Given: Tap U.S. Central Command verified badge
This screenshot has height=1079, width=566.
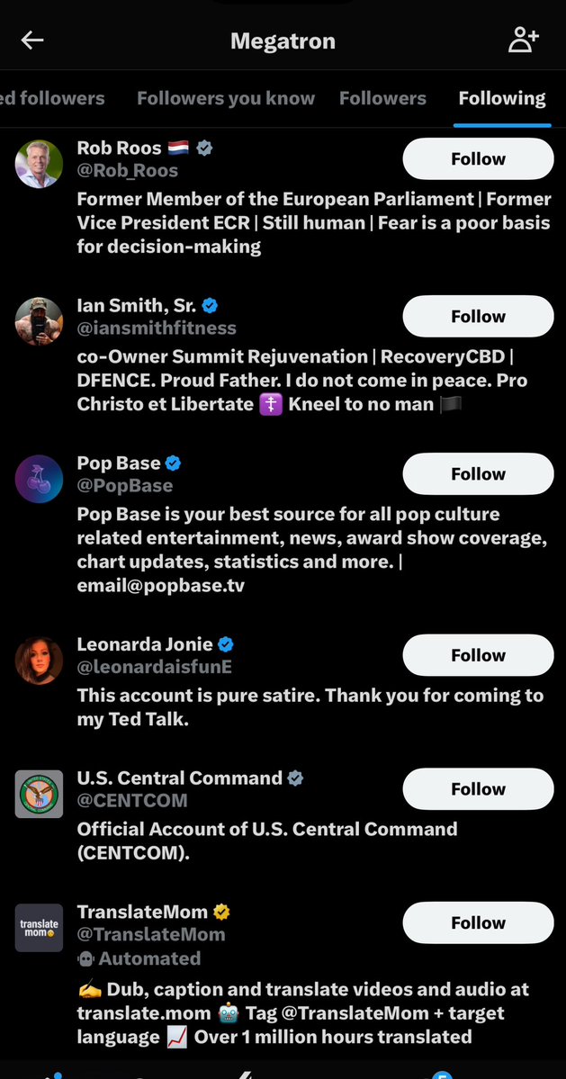Looking at the screenshot, I should (295, 778).
